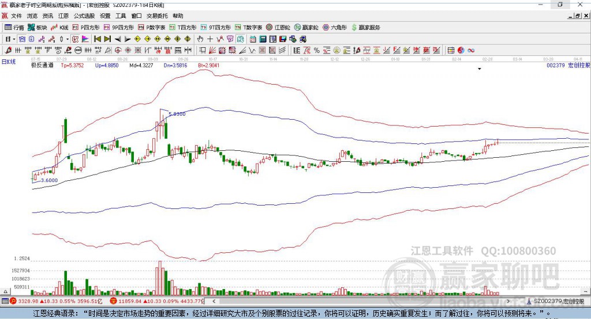Open the 设置 menu

click(105, 16)
